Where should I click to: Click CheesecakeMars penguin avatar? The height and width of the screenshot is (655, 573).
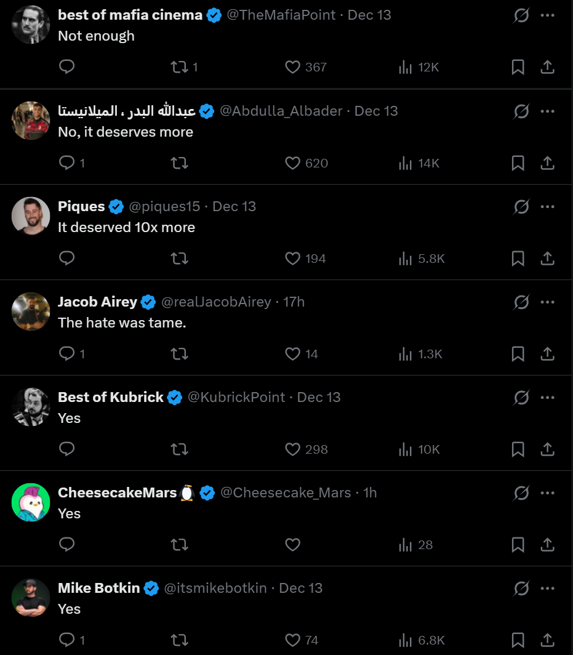pyautogui.click(x=31, y=502)
